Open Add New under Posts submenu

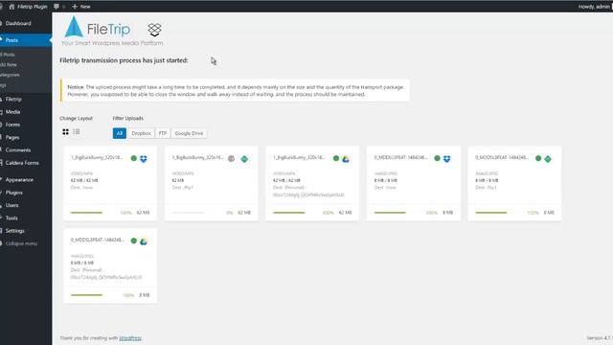pyautogui.click(x=9, y=65)
